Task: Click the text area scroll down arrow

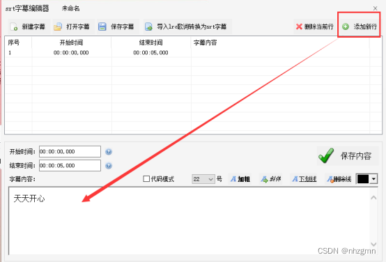Action: point(373,244)
